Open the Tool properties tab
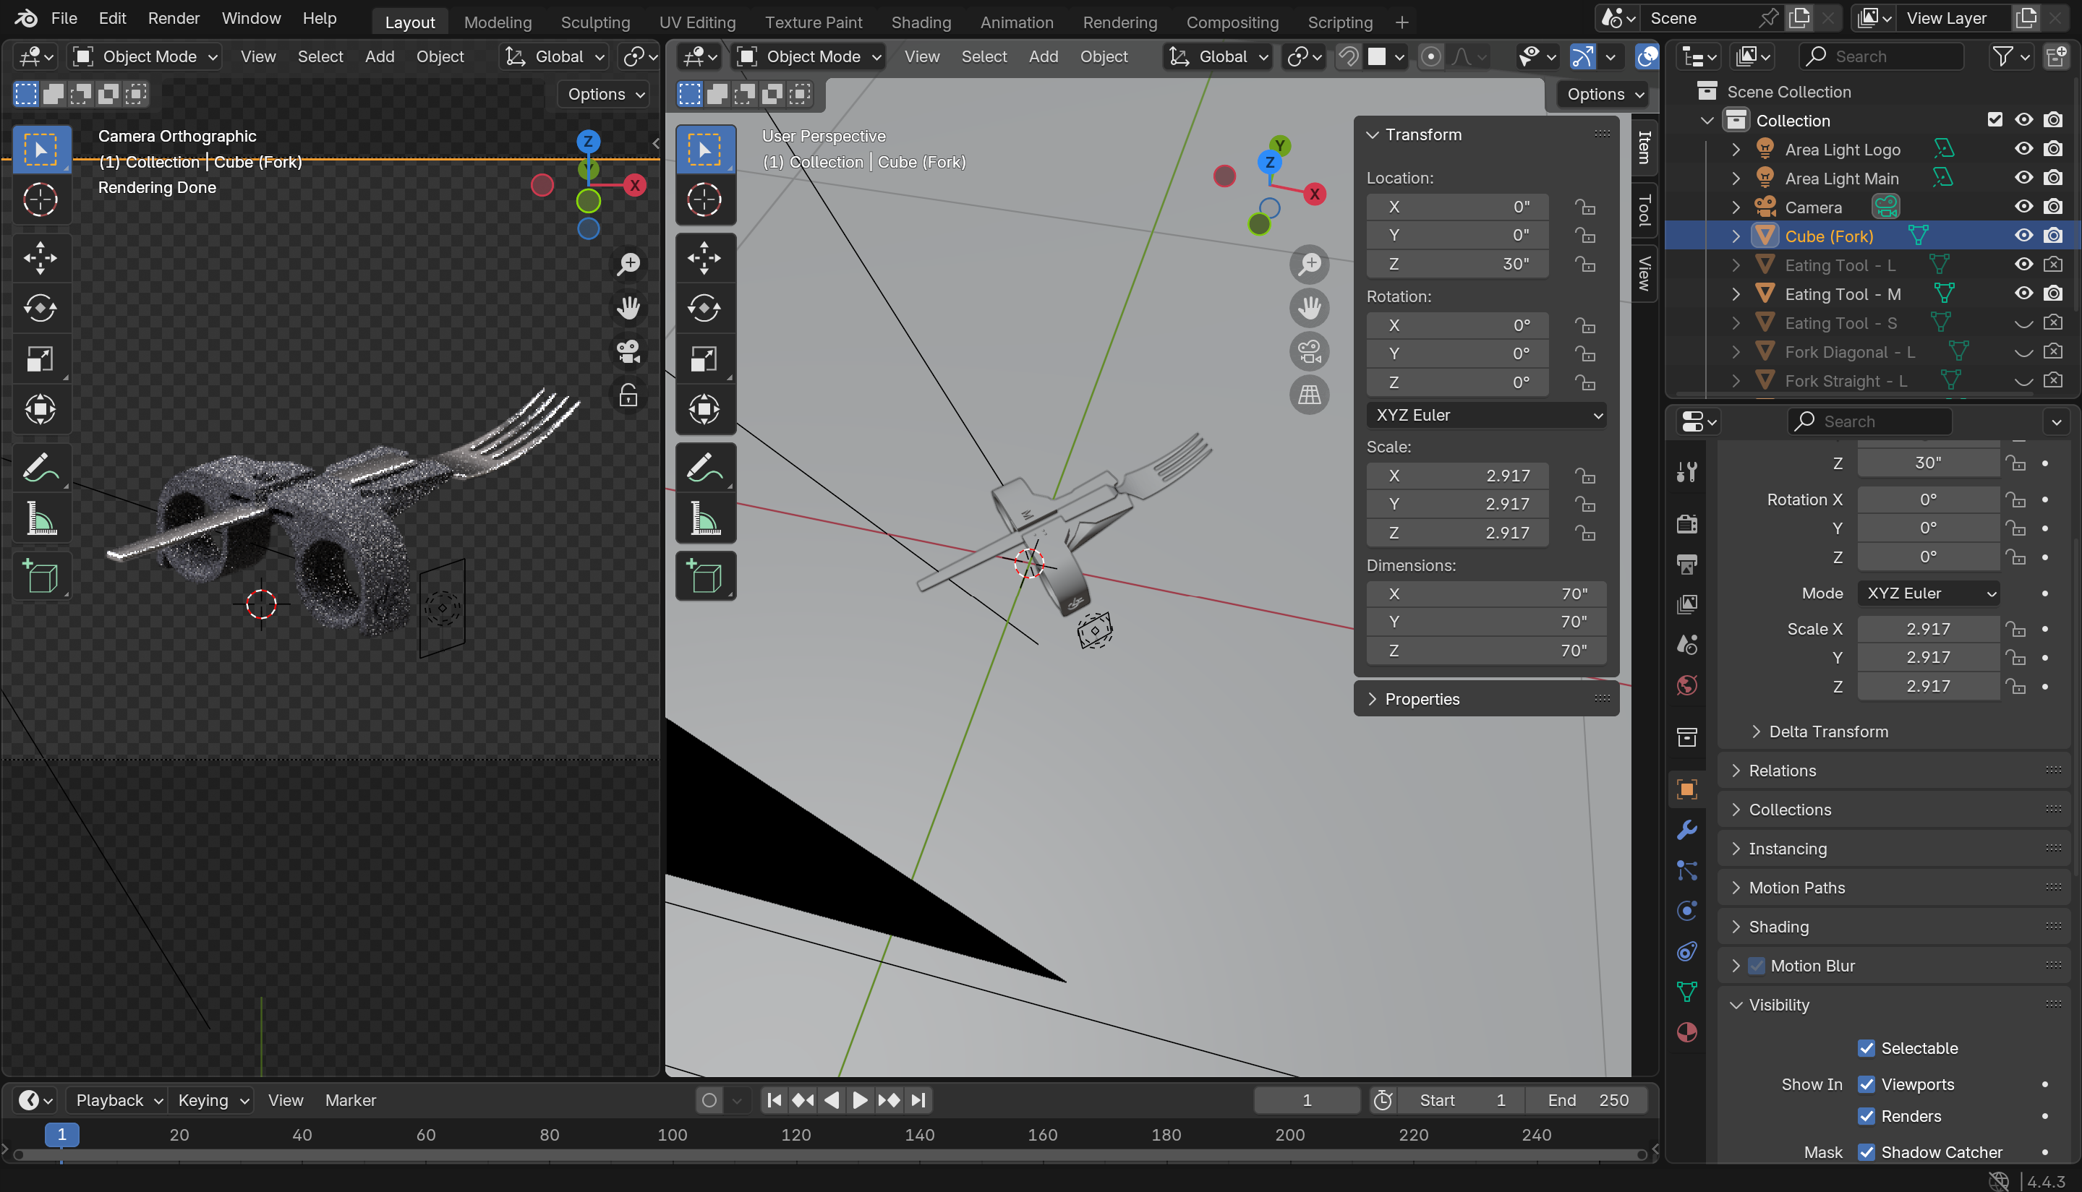The height and width of the screenshot is (1192, 2082). point(1686,472)
